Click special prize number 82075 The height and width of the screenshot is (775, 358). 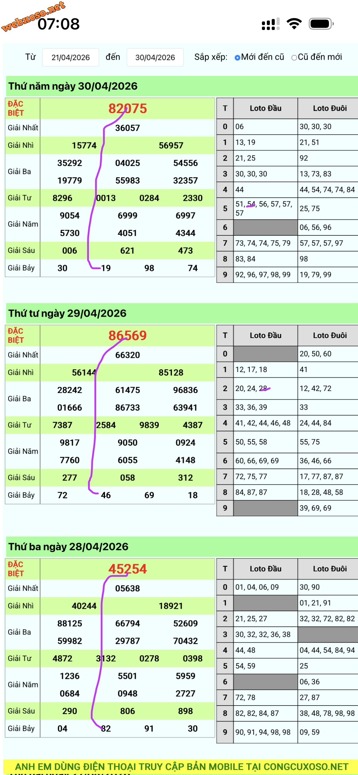coord(128,108)
